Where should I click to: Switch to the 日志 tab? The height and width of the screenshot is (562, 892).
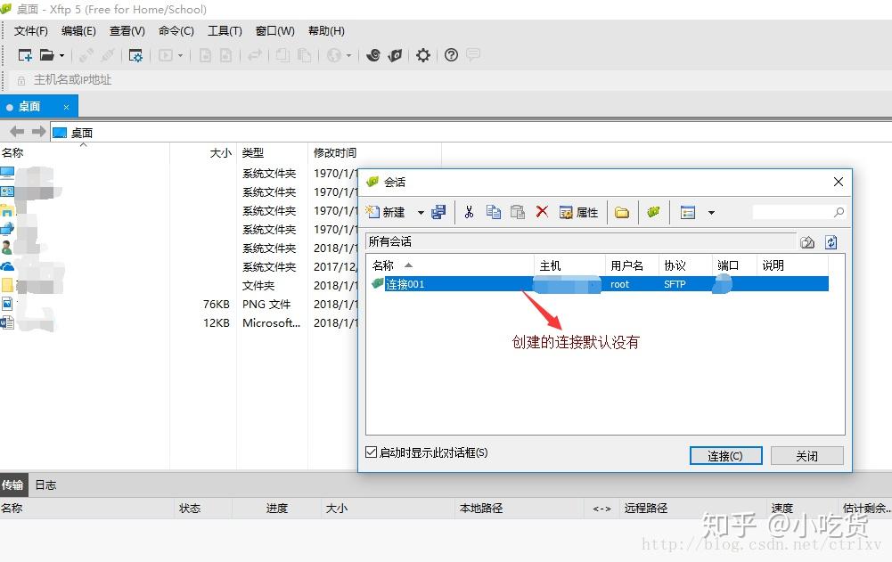(x=45, y=485)
